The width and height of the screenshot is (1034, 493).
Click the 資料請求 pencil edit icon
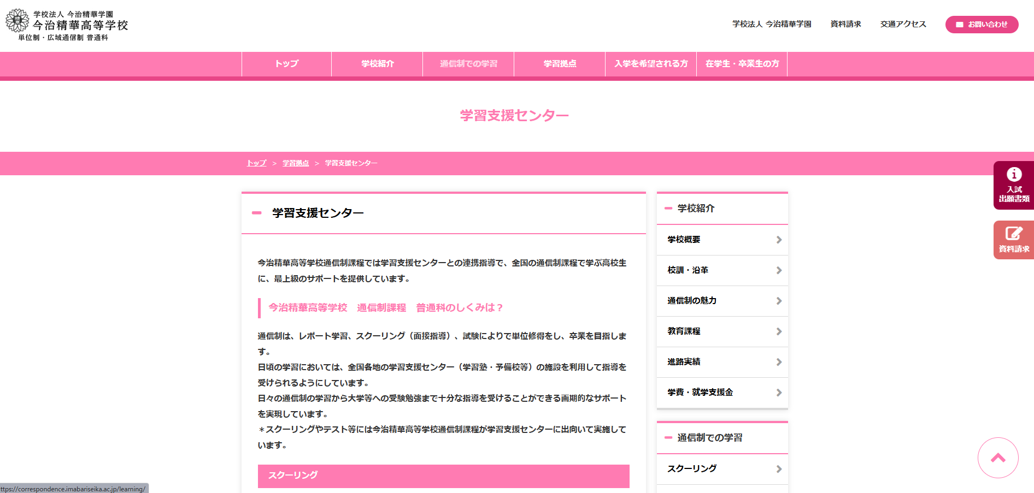(x=1014, y=234)
